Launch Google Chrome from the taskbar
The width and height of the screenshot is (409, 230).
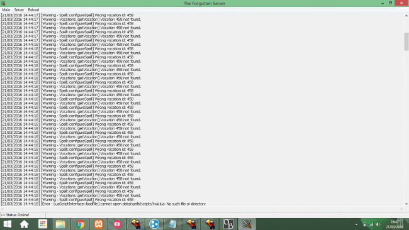[80, 224]
